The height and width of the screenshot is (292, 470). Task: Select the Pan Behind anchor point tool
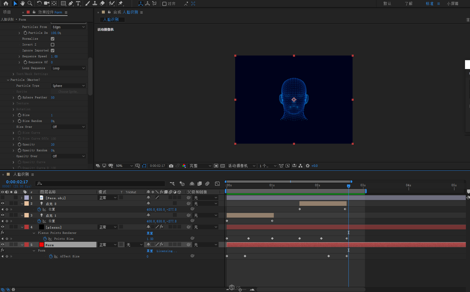[54, 4]
